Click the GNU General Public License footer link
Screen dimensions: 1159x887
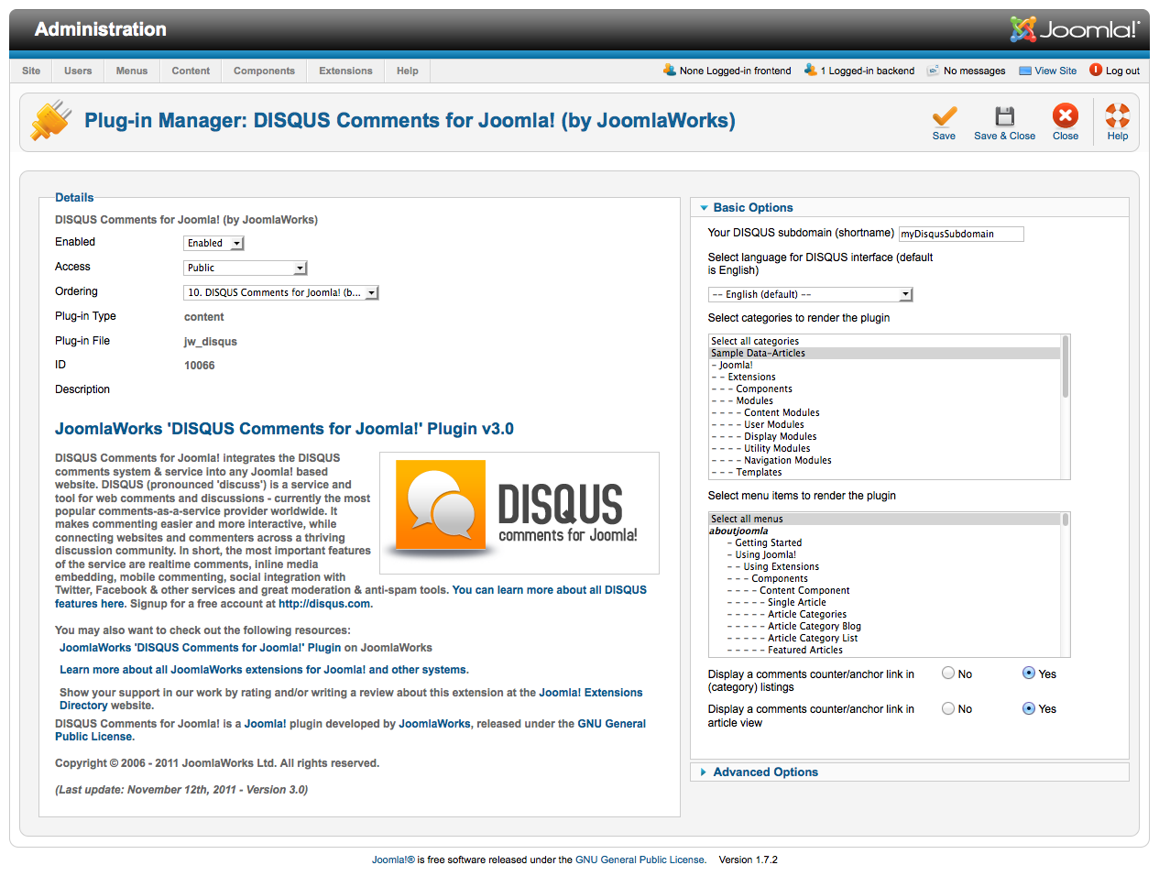pyautogui.click(x=640, y=860)
